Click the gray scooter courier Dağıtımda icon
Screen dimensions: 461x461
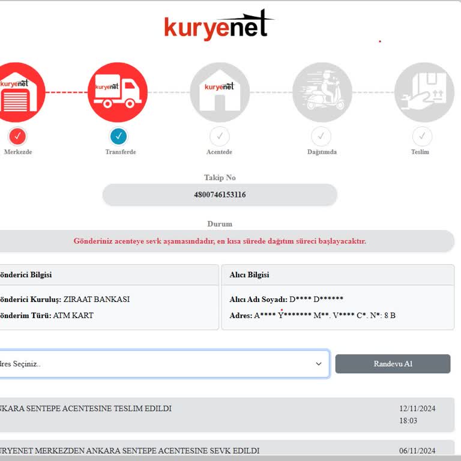(322, 92)
